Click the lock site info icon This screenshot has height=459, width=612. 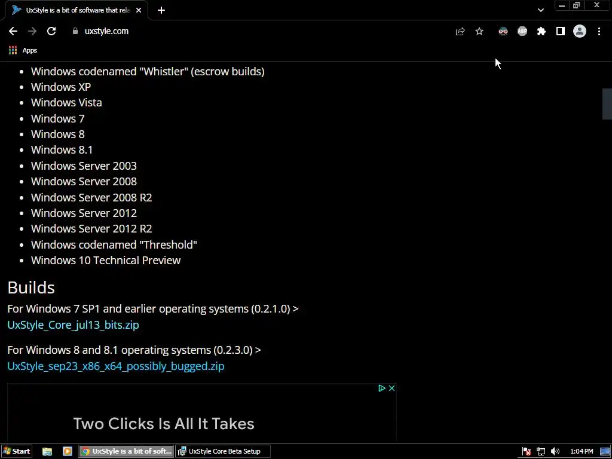click(75, 31)
